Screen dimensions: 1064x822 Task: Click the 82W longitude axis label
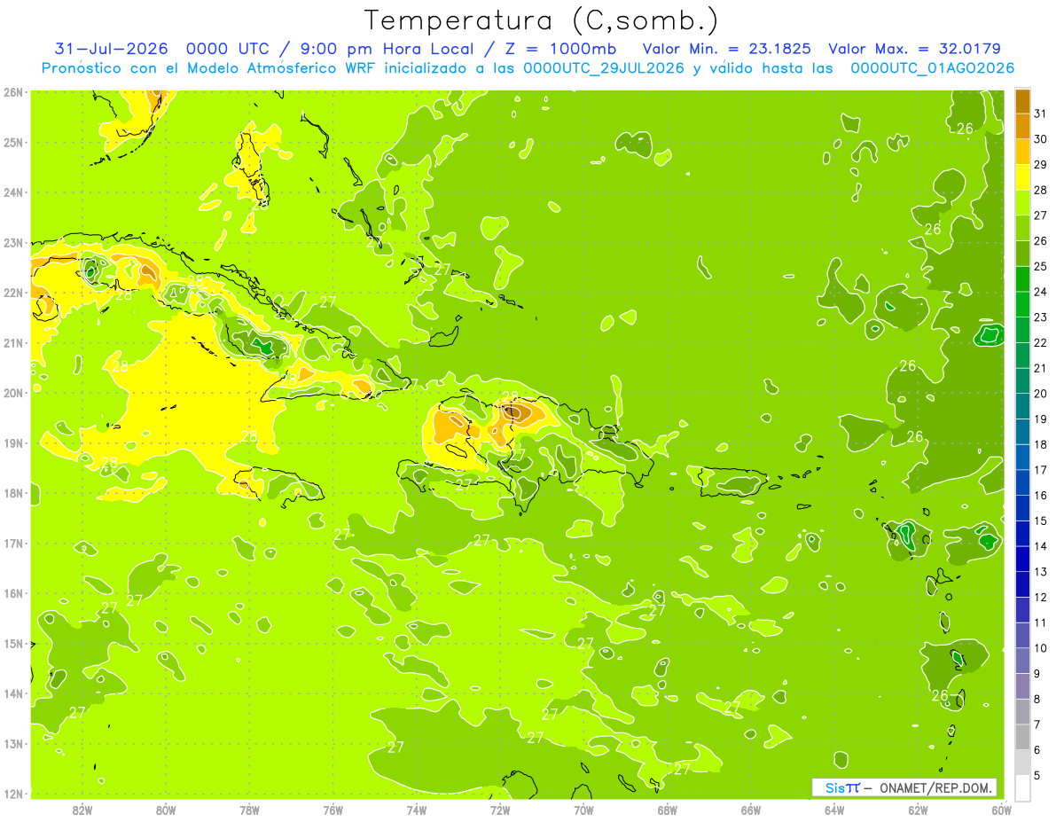(x=82, y=810)
